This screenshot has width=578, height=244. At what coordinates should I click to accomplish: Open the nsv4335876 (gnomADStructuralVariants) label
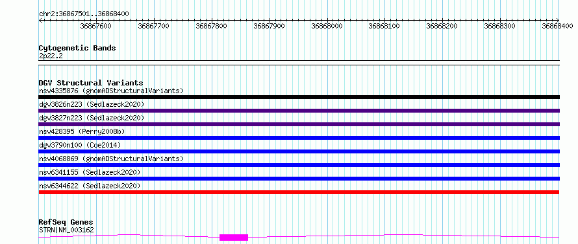click(x=111, y=91)
